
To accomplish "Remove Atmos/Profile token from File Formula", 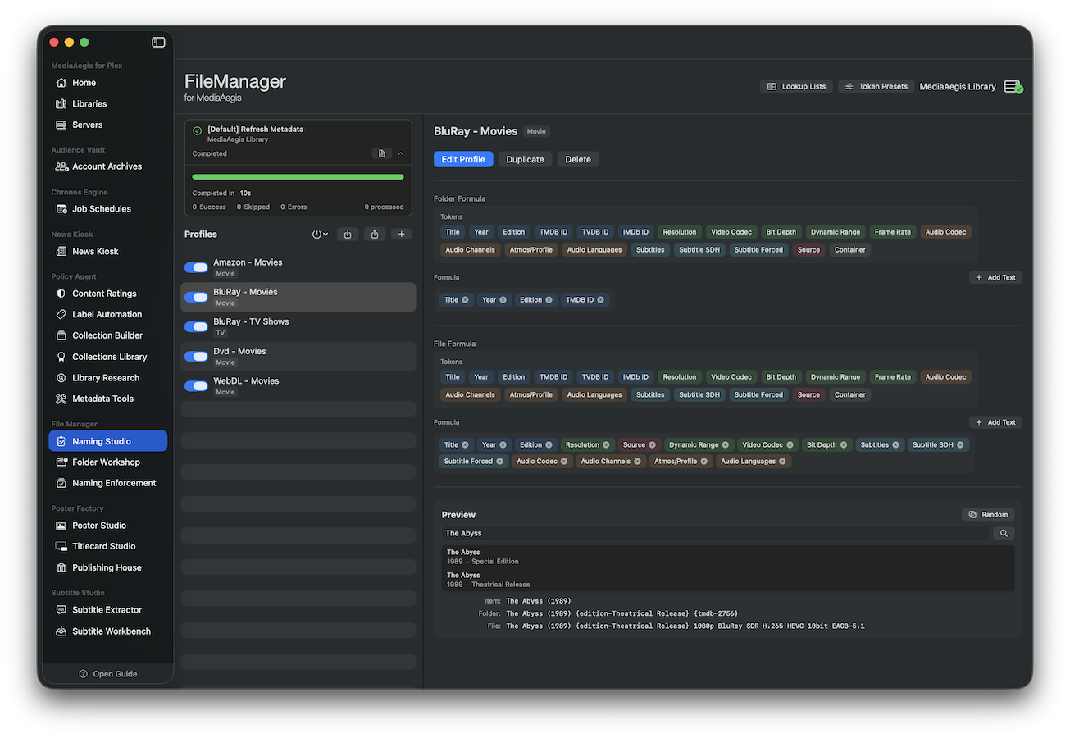I will 703,462.
